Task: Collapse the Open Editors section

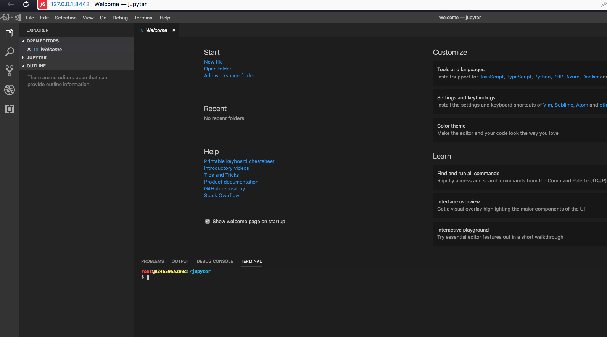Action: 76,41
